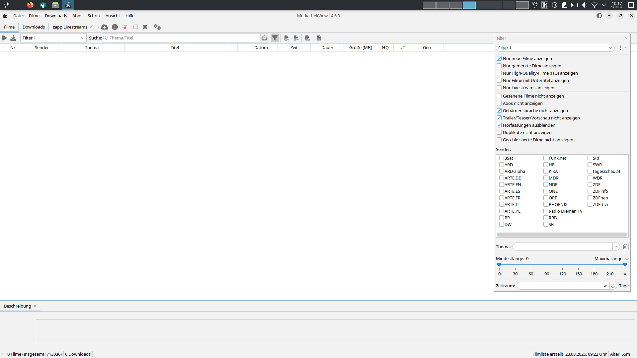Click the remove bookmark document icon
The width and height of the screenshot is (637, 358).
click(296, 38)
